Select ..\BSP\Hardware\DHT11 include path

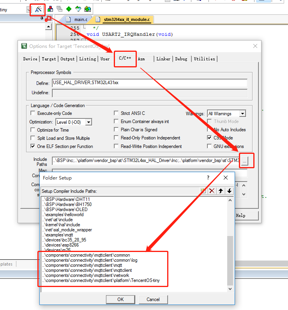point(66,199)
